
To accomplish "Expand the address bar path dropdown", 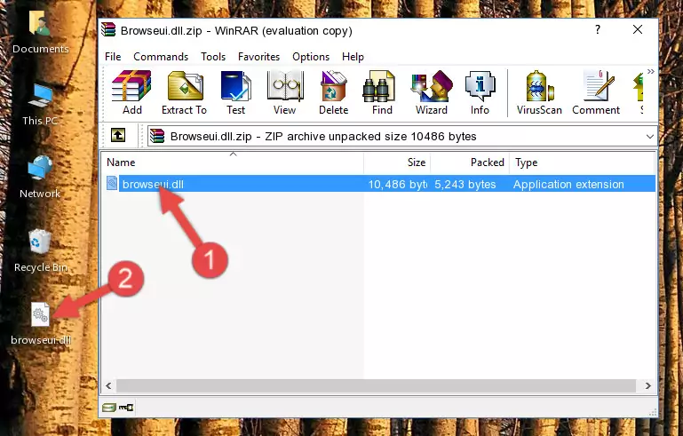I will click(x=649, y=137).
